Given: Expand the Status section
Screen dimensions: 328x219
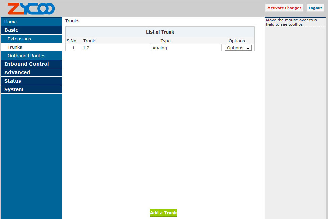Looking at the screenshot, I should tap(13, 81).
